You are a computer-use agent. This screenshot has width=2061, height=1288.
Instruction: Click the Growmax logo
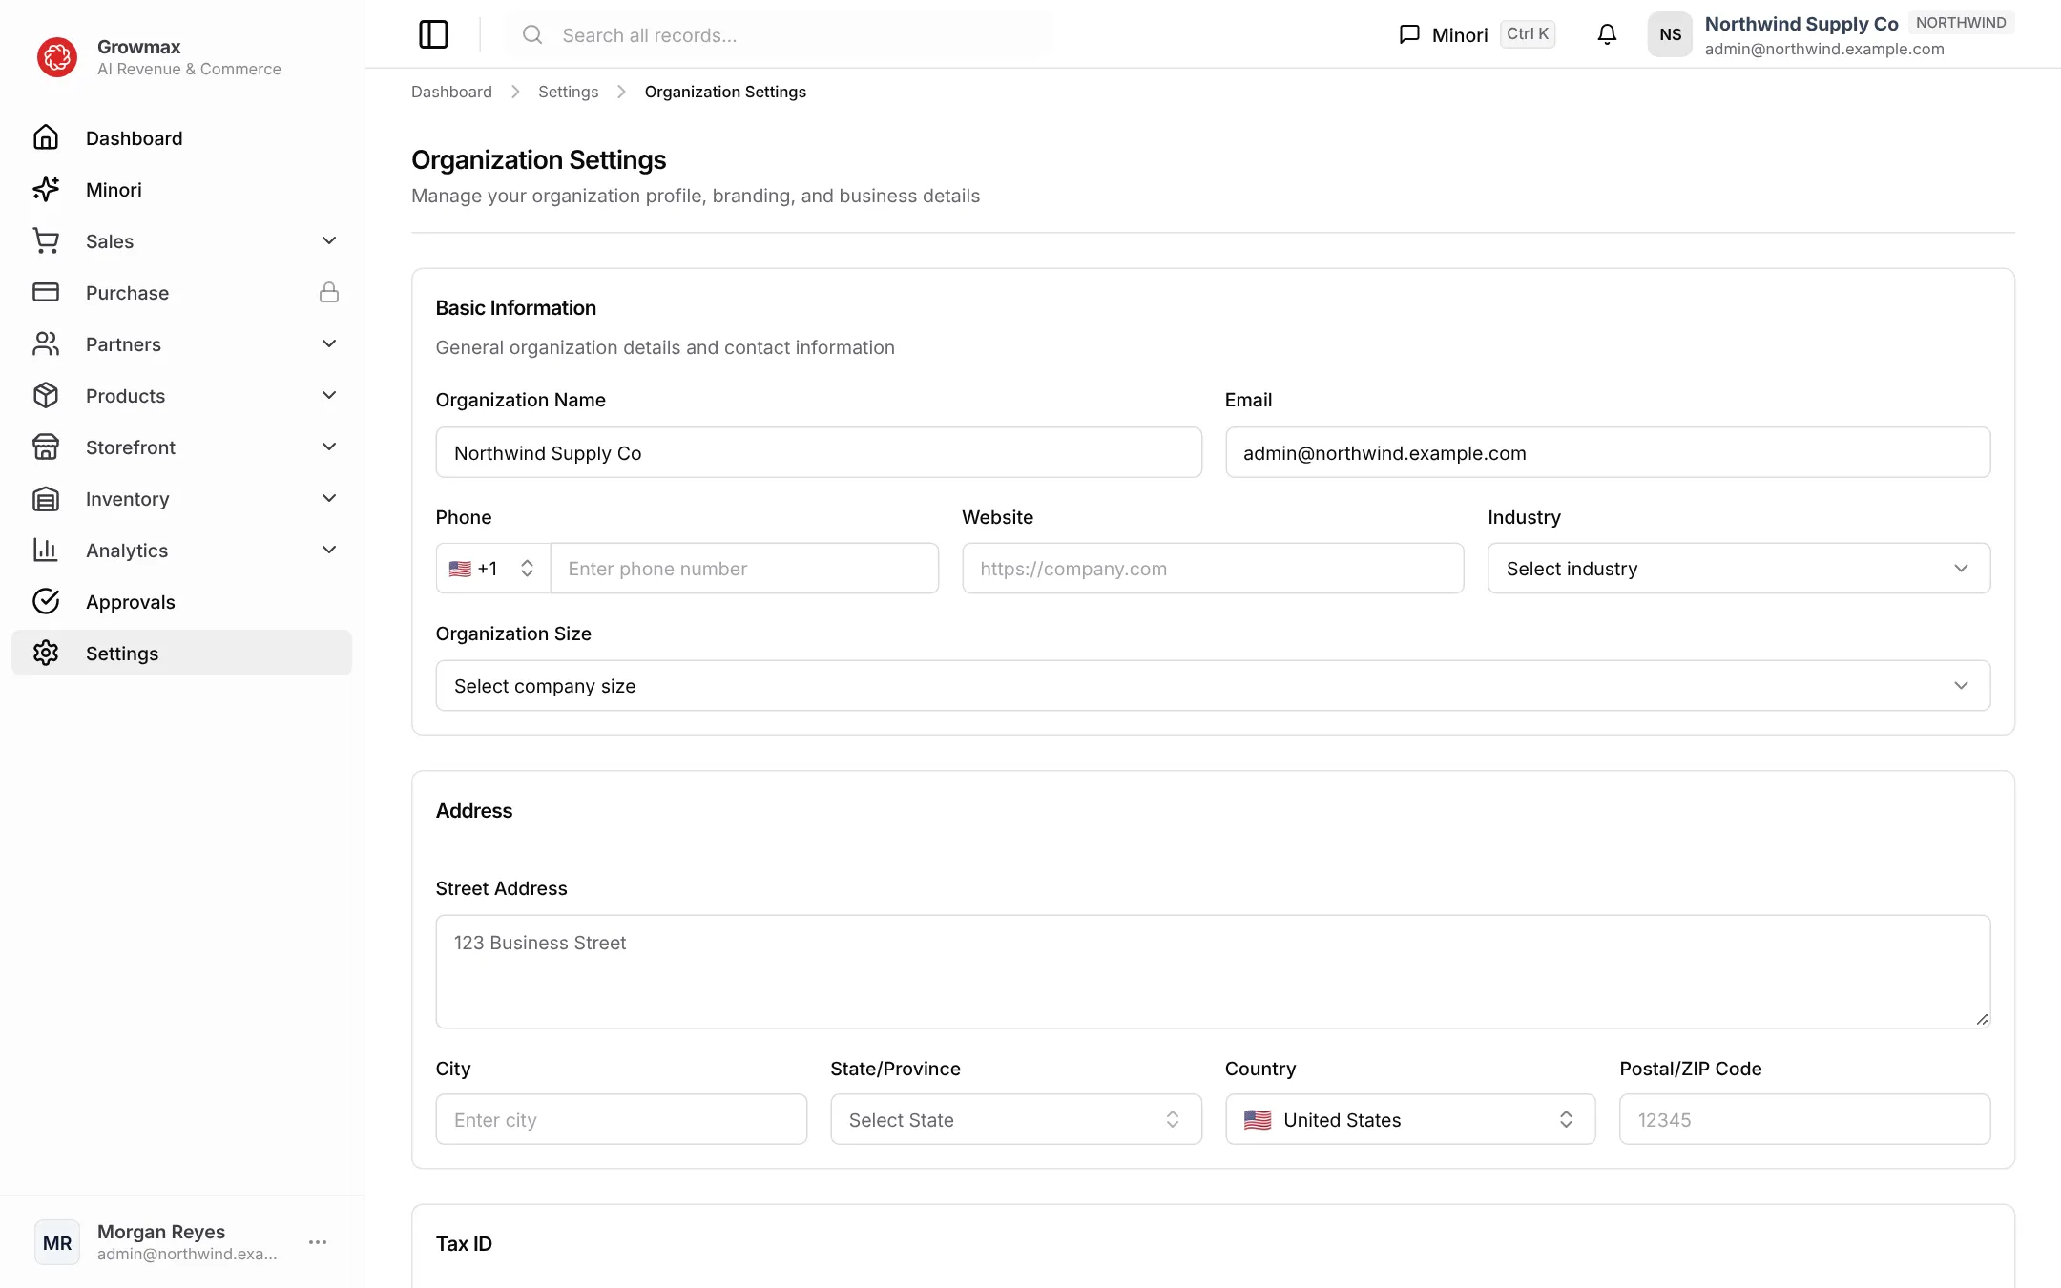click(x=57, y=57)
